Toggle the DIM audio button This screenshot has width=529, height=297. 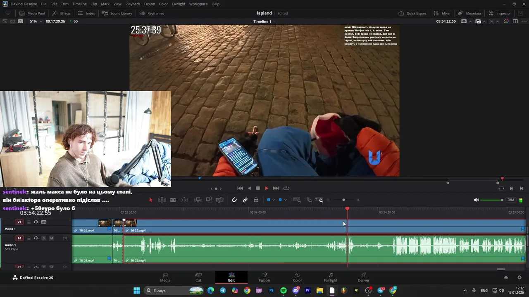pos(511,200)
